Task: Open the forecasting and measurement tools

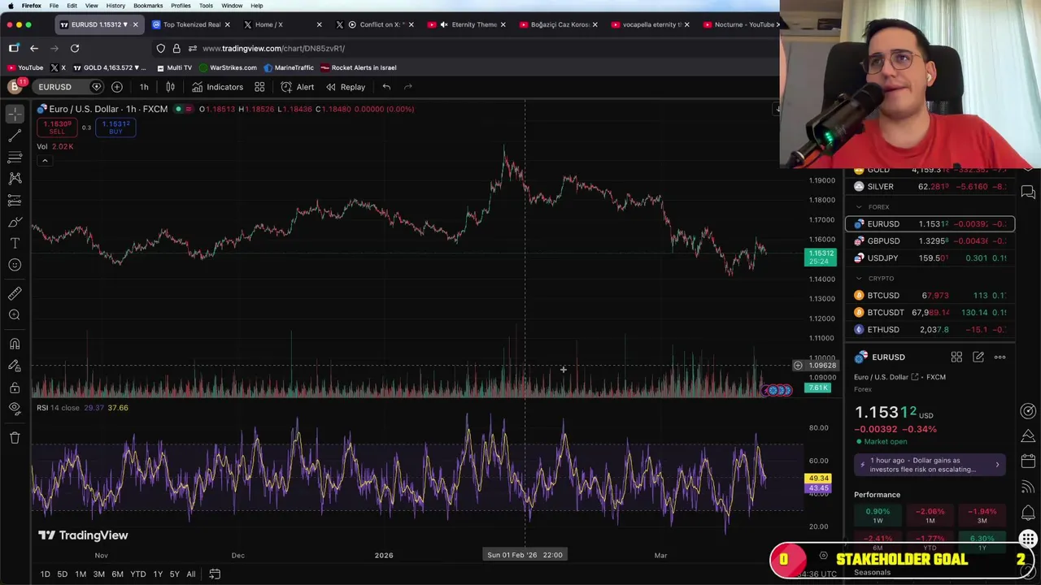Action: [x=15, y=200]
